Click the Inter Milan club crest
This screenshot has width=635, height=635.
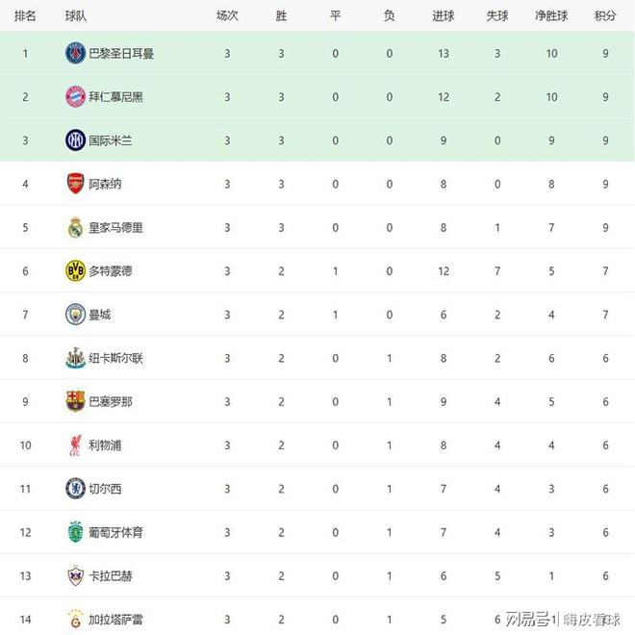75,140
